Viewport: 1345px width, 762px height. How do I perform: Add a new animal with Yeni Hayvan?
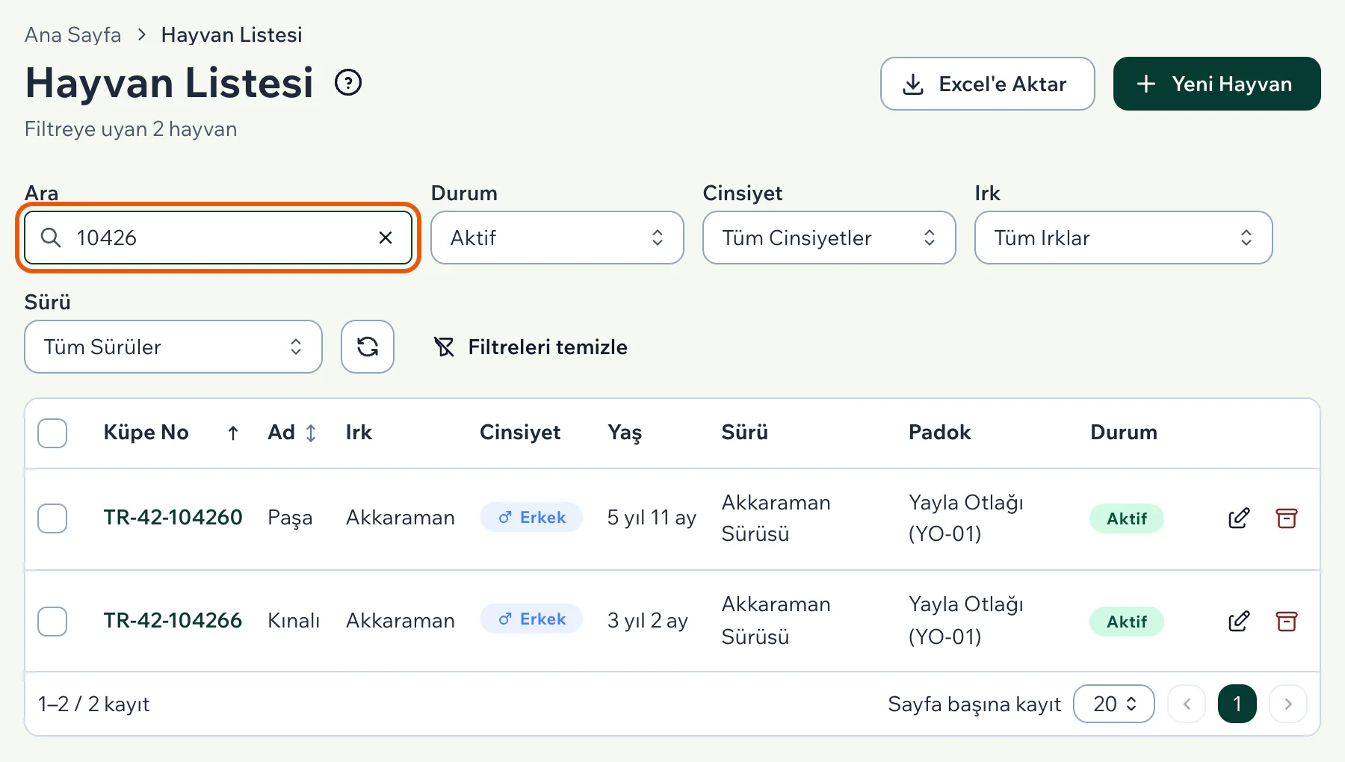(x=1217, y=84)
